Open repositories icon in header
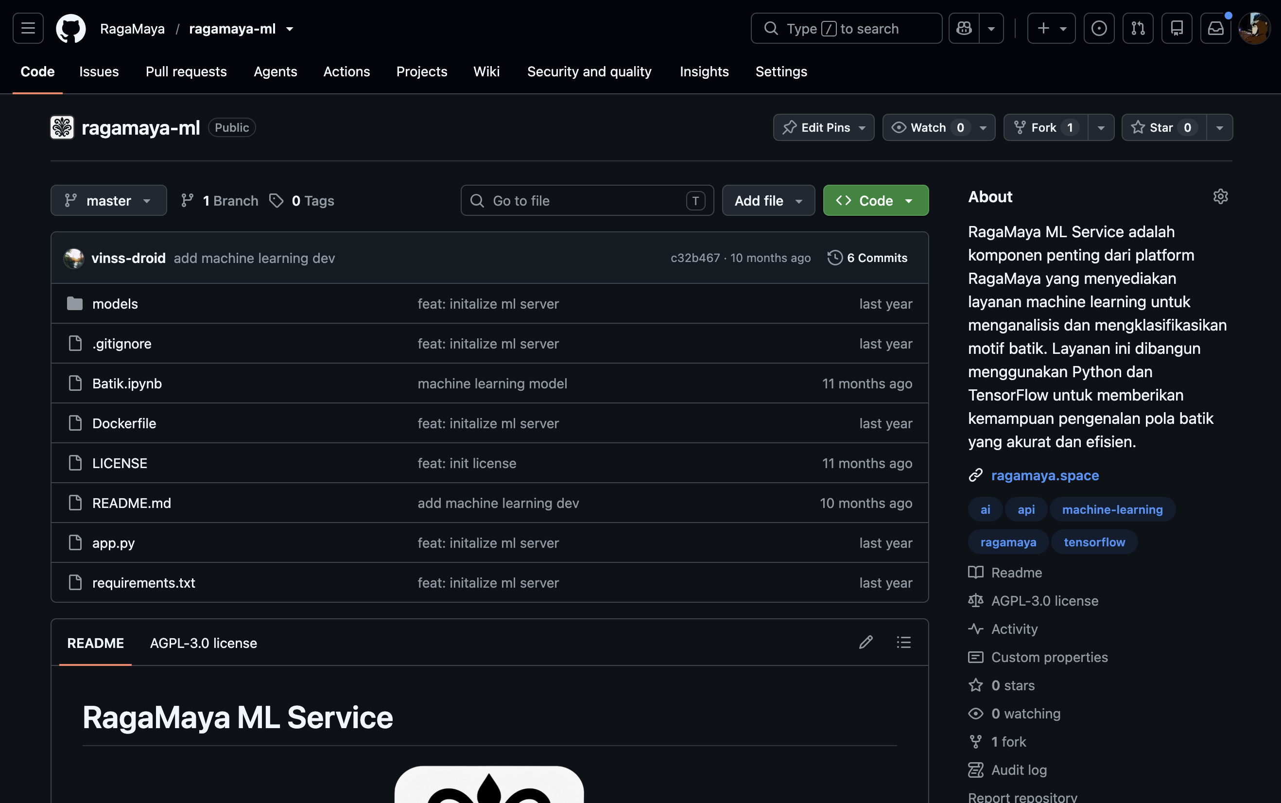This screenshot has height=803, width=1281. 1177,28
